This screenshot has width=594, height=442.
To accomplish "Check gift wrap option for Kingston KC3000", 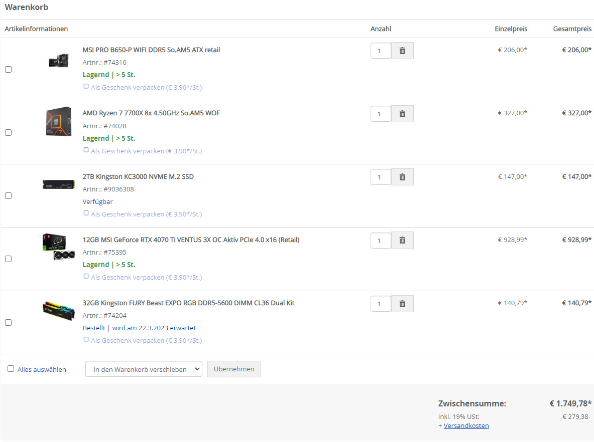I will 86,213.
